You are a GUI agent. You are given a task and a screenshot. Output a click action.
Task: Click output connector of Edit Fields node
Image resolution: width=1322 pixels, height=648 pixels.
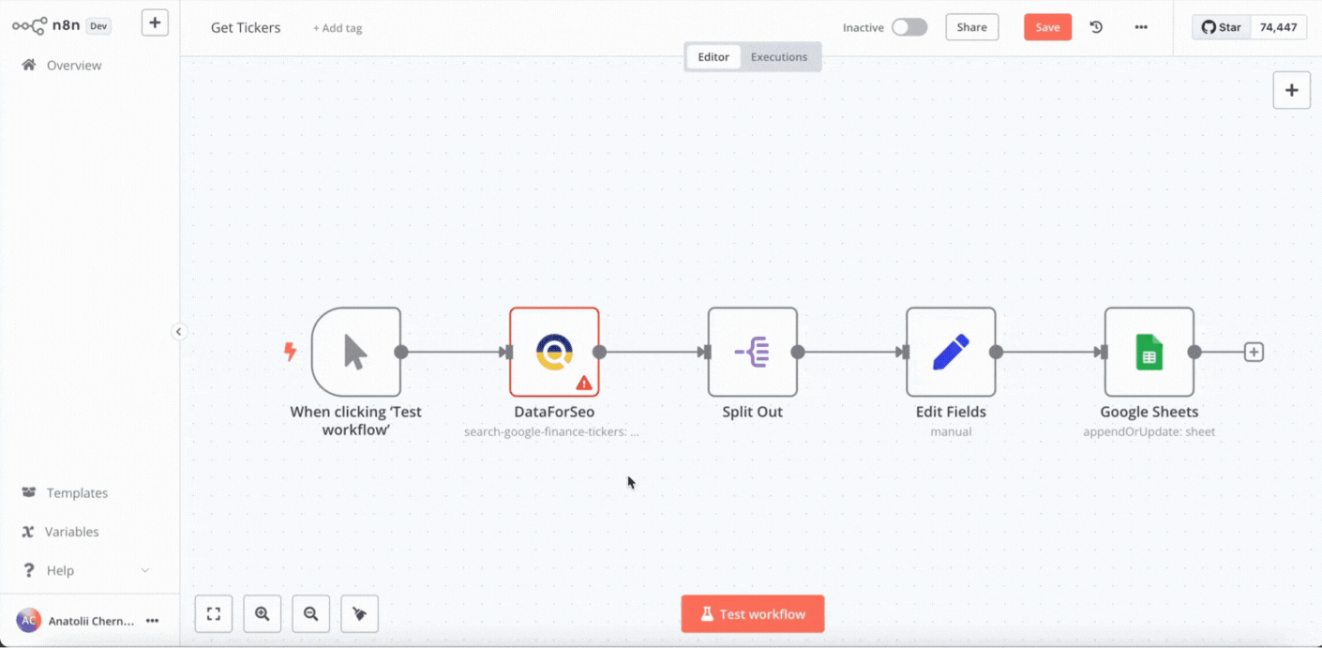point(996,353)
